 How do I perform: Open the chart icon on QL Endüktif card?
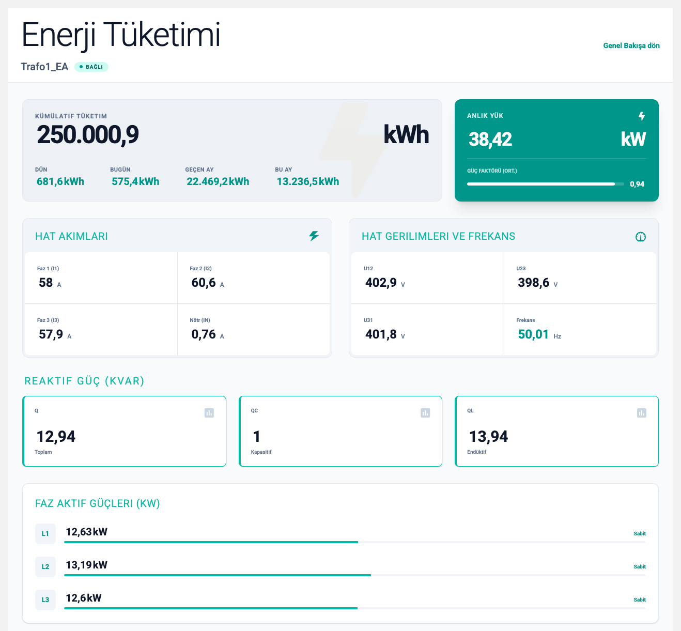[642, 413]
